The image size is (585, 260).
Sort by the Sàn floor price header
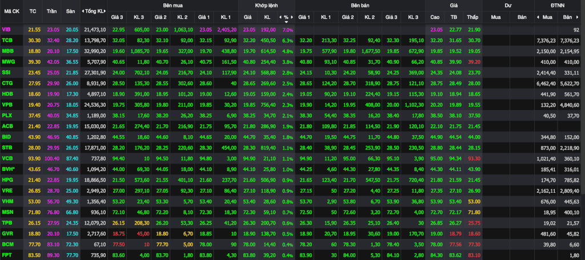click(x=70, y=11)
